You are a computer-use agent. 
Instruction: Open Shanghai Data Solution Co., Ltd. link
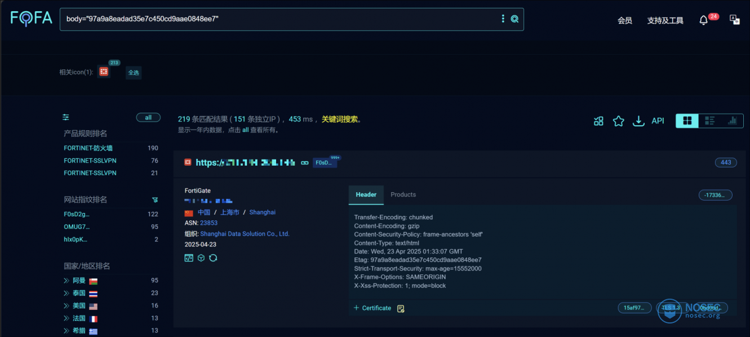(x=245, y=234)
